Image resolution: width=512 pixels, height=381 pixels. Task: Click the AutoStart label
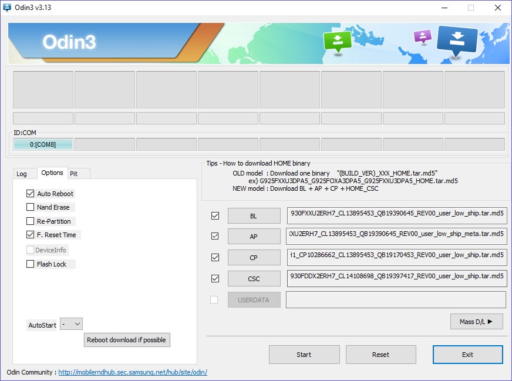click(42, 325)
